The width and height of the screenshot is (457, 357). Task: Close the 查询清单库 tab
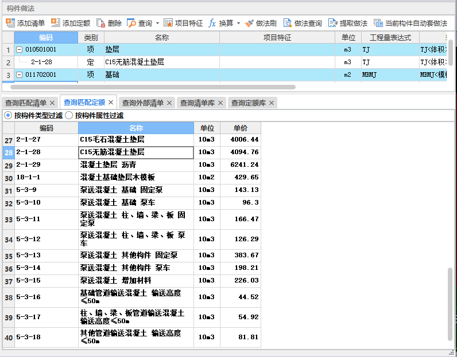pos(220,103)
